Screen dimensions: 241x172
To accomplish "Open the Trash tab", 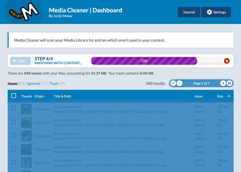I will (54, 83).
